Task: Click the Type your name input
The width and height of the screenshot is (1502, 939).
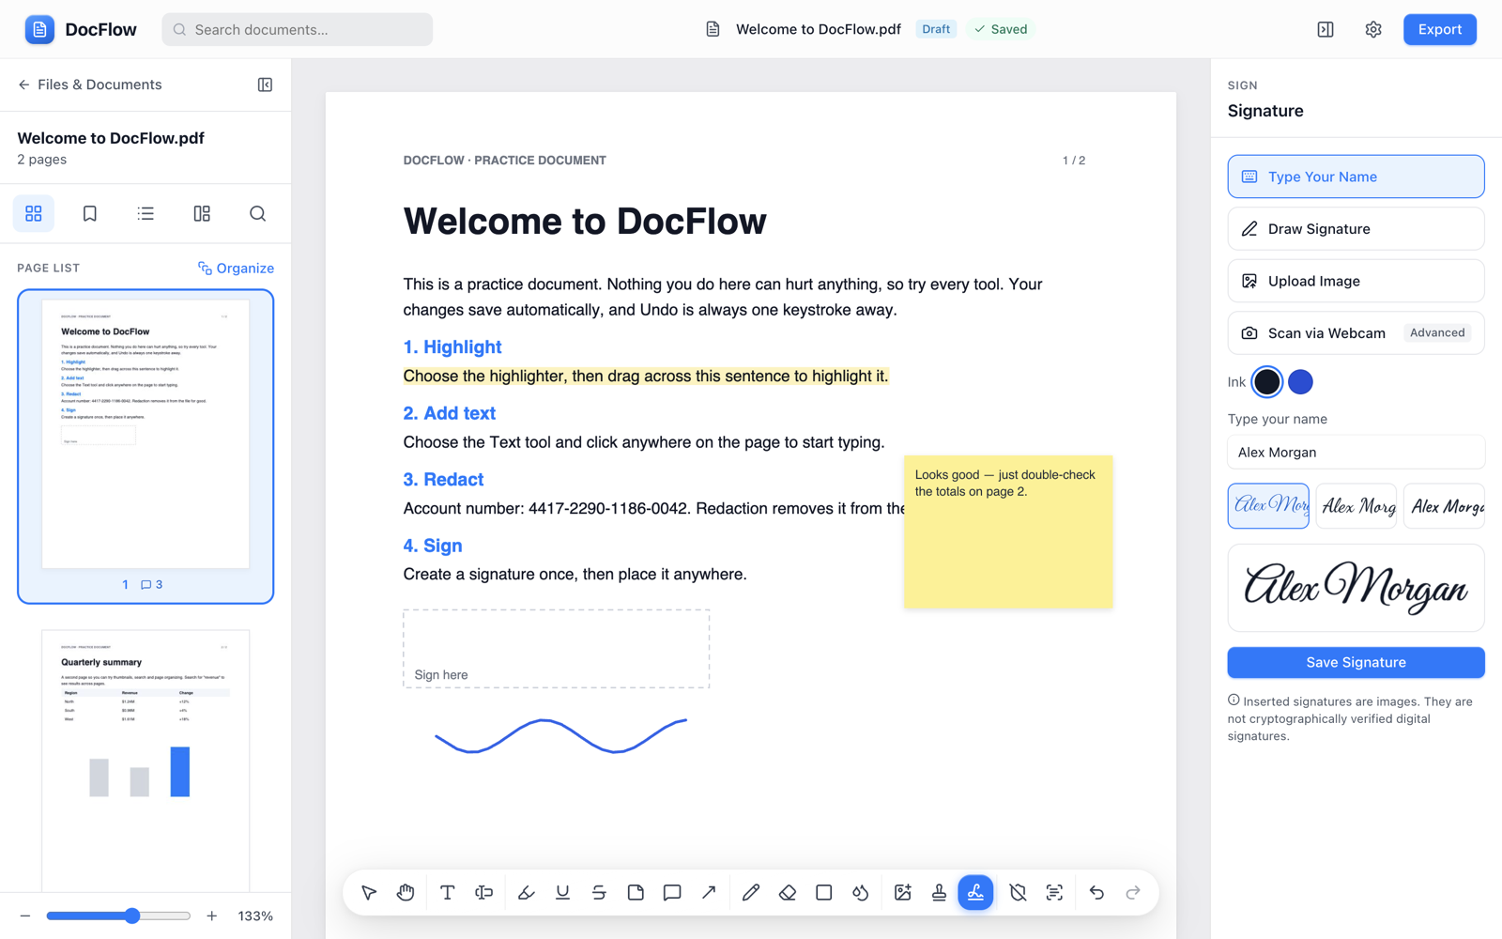Action: (1356, 453)
